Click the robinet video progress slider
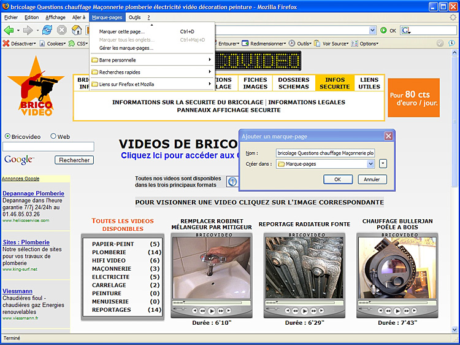 (212, 303)
